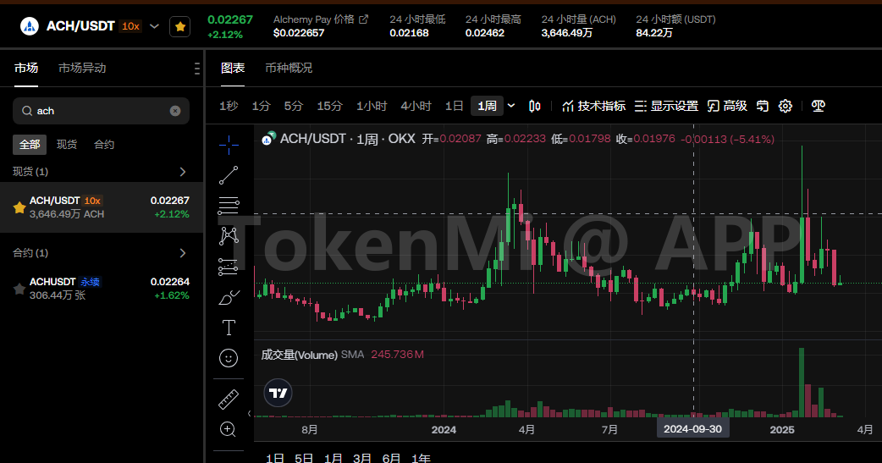Open the emoji sticker tool
The image size is (882, 463).
(229, 358)
